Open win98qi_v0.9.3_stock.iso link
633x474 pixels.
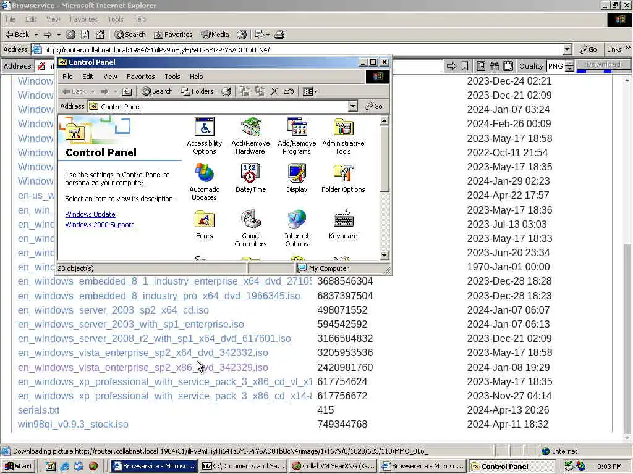coord(73,424)
